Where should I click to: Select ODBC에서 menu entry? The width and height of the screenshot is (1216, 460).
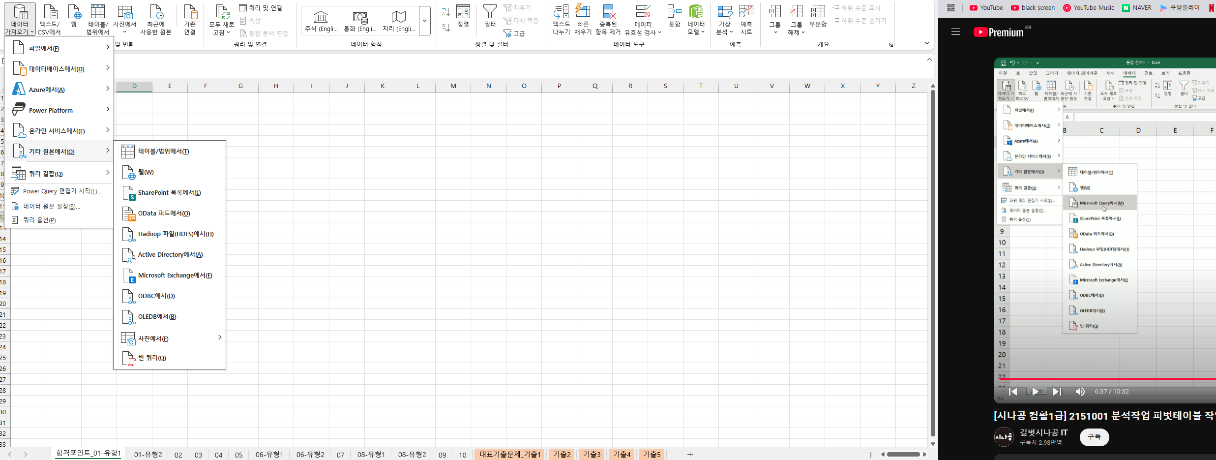pos(156,296)
